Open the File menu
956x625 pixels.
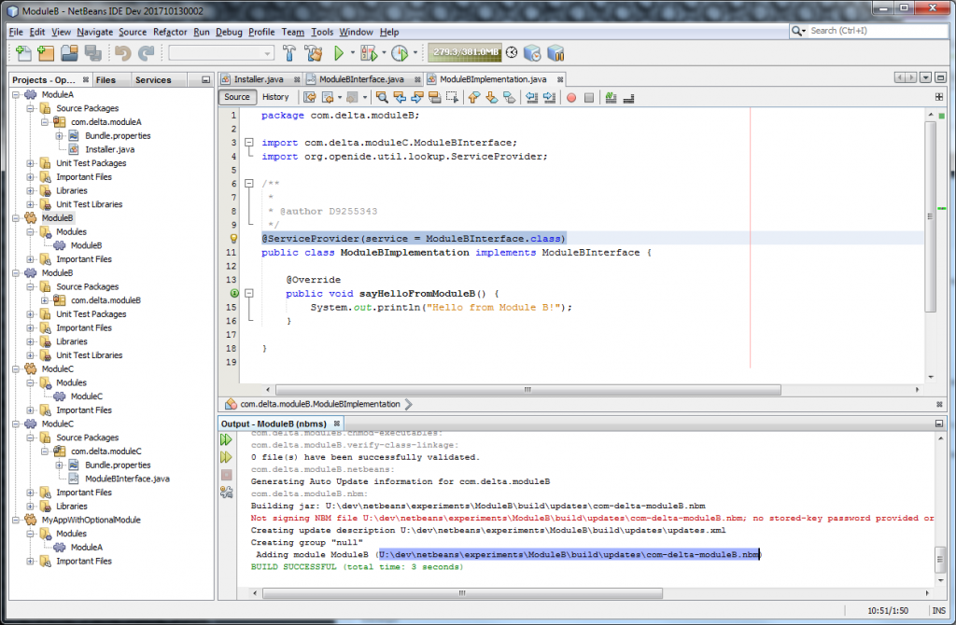point(16,32)
